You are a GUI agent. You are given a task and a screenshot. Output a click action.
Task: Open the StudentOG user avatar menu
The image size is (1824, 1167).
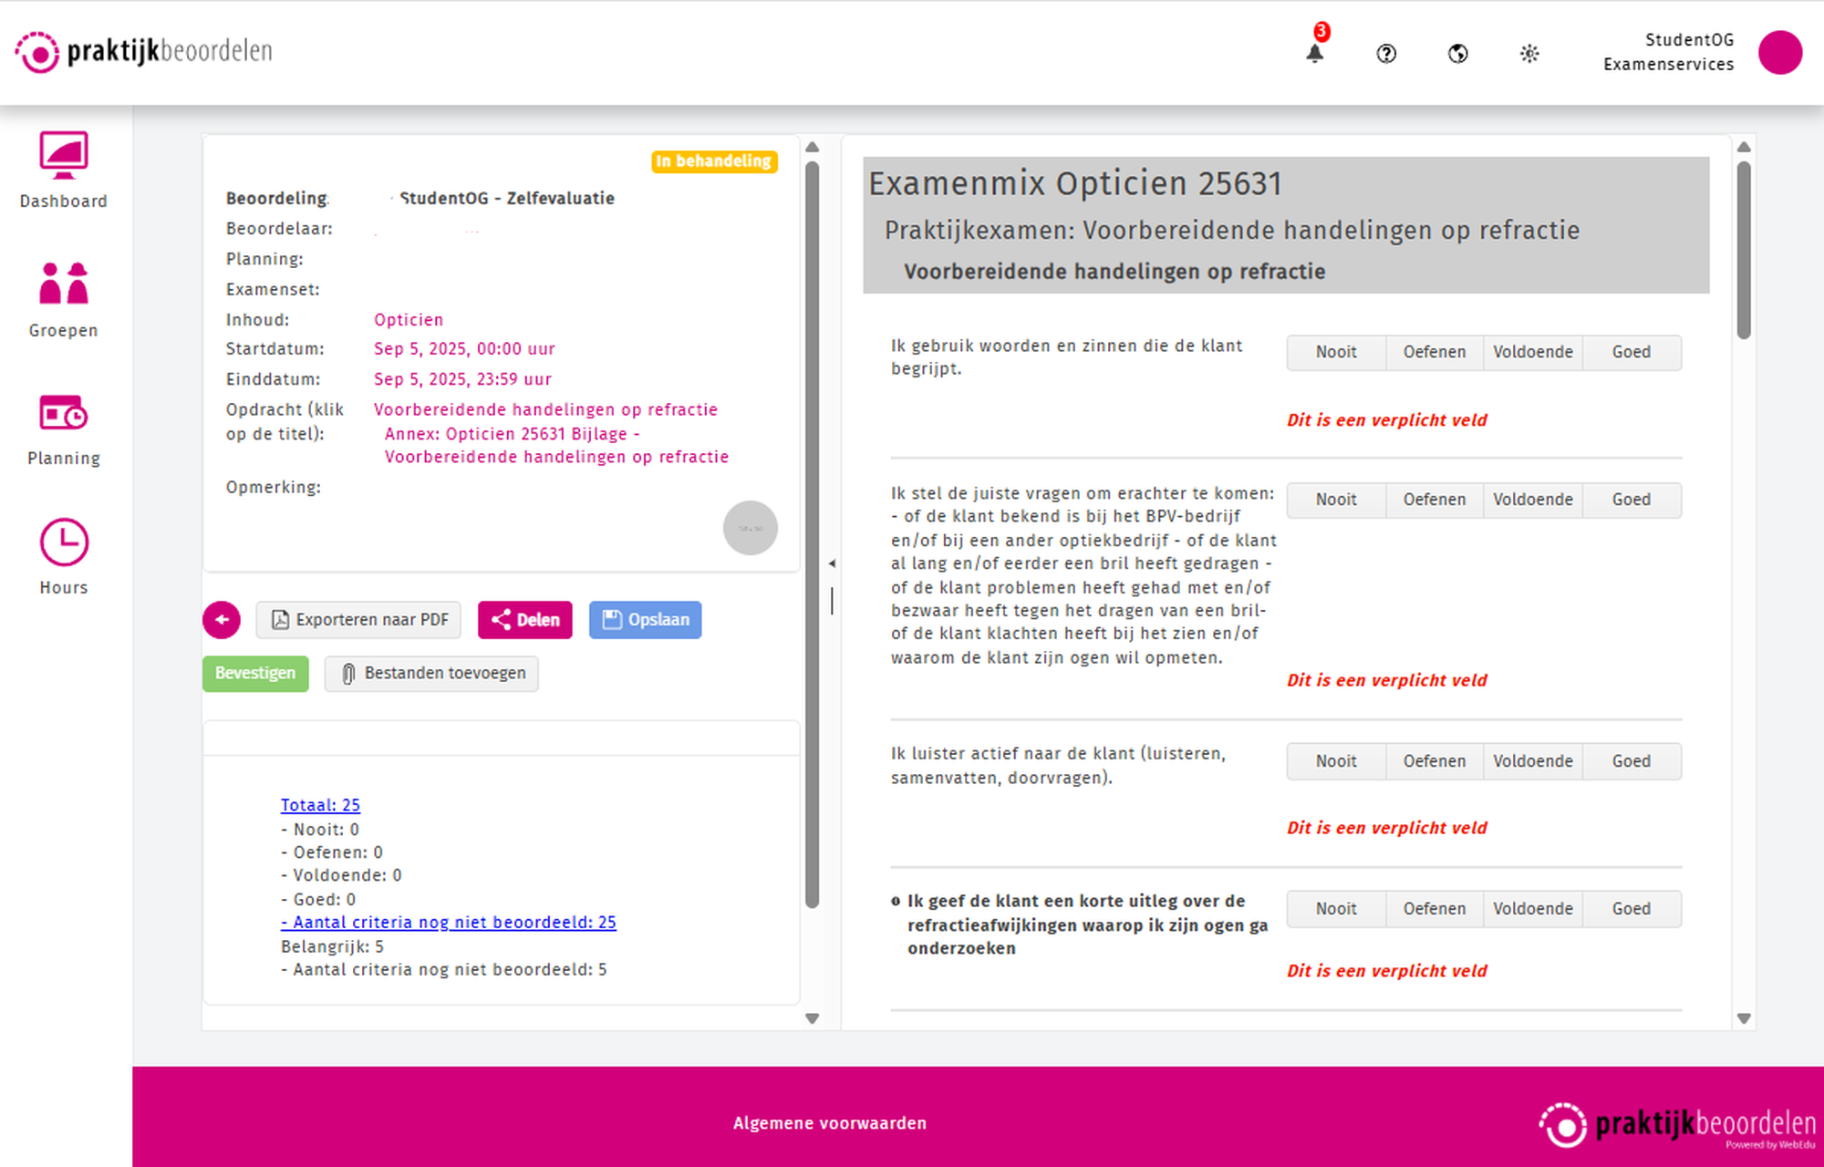coord(1779,52)
